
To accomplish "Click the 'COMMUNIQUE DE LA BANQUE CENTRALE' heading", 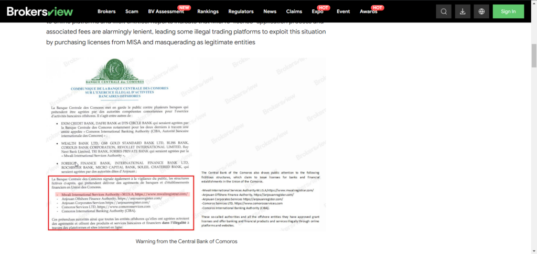I will 120,92.
